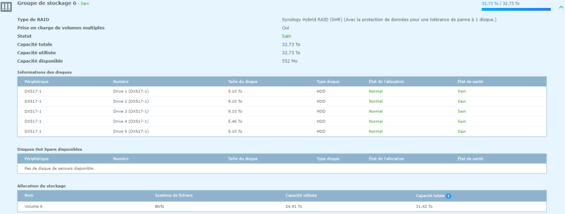Image resolution: width=565 pixels, height=214 pixels.
Task: Click the Périphérique header in disk information table
Action: point(36,81)
